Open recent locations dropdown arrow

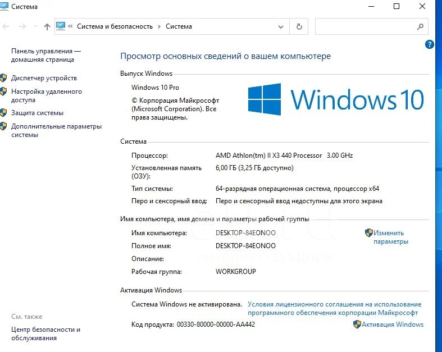[x=35, y=26]
